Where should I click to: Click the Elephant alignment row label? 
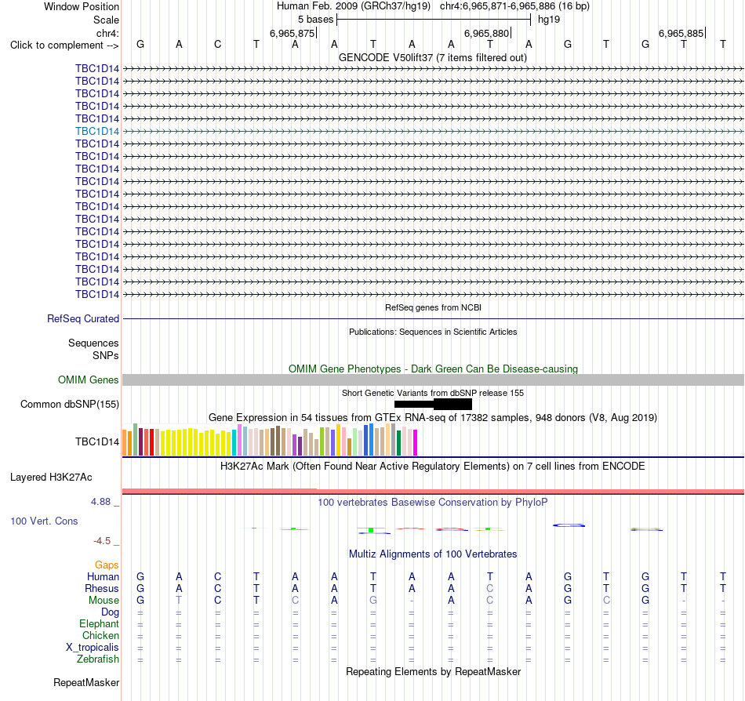click(100, 624)
